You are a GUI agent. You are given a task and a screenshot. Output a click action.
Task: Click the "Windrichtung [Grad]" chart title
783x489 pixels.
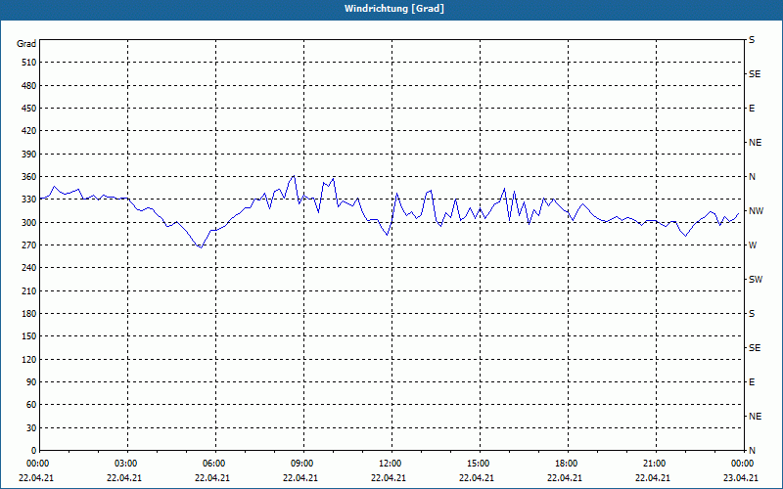click(x=394, y=9)
